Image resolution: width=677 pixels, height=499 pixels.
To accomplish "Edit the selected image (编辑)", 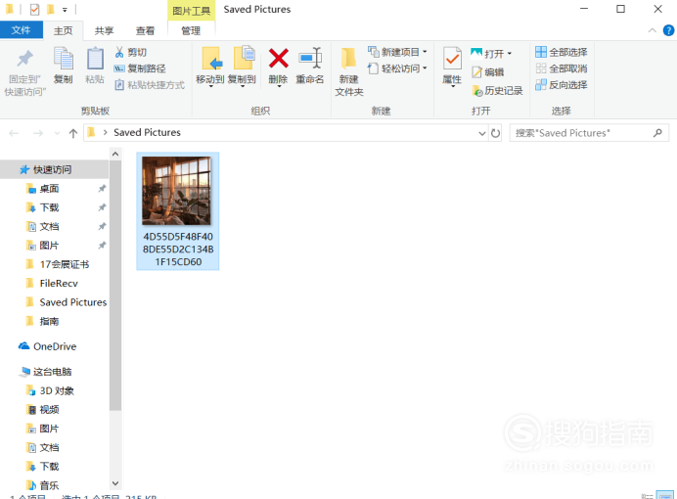I will (x=488, y=72).
